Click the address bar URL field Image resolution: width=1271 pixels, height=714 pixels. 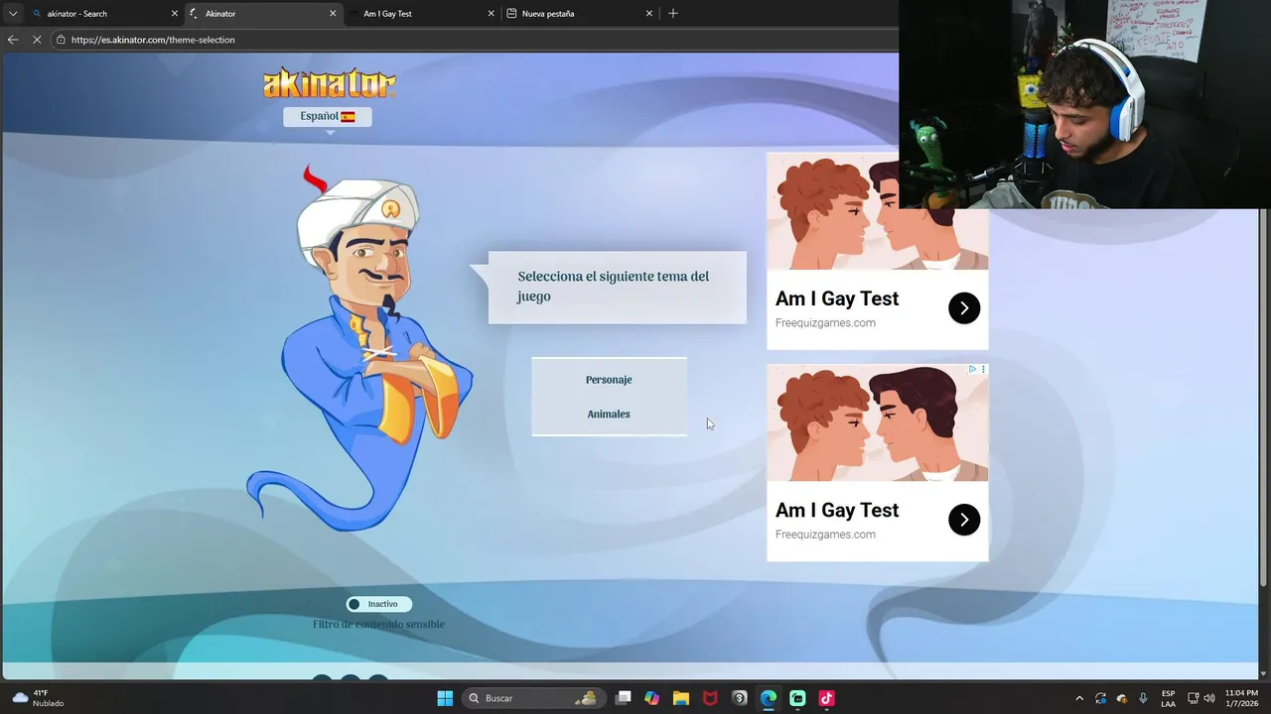pos(477,40)
